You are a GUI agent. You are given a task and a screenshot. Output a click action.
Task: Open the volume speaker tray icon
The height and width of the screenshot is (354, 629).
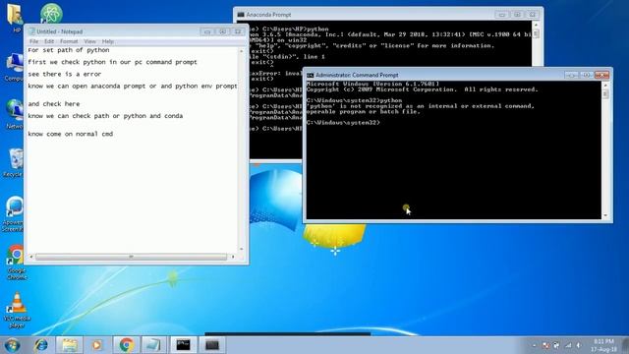coord(579,345)
